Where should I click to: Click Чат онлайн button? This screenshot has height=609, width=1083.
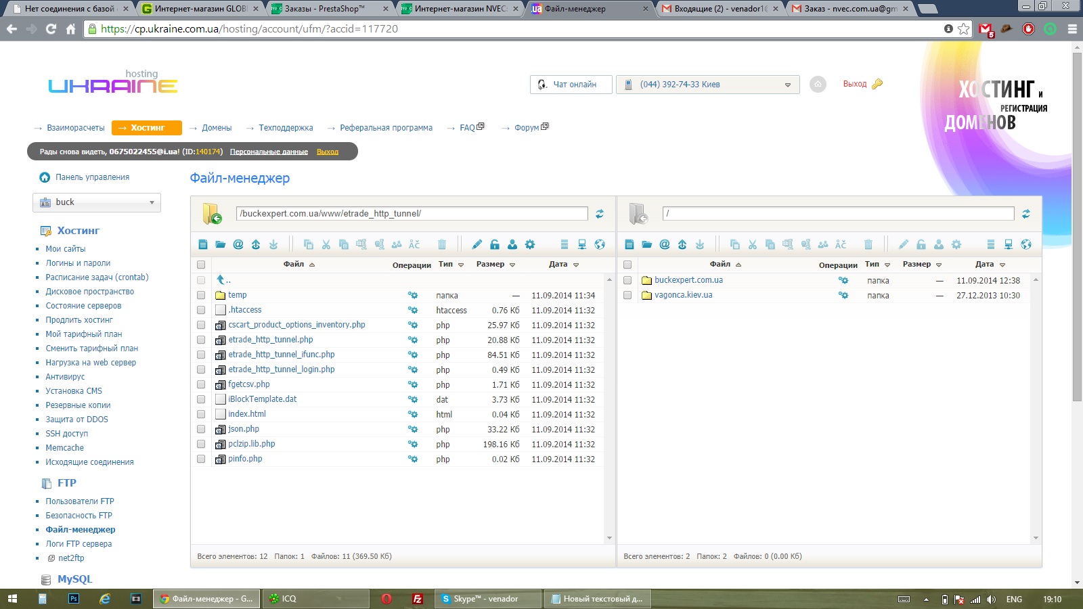[x=571, y=85]
